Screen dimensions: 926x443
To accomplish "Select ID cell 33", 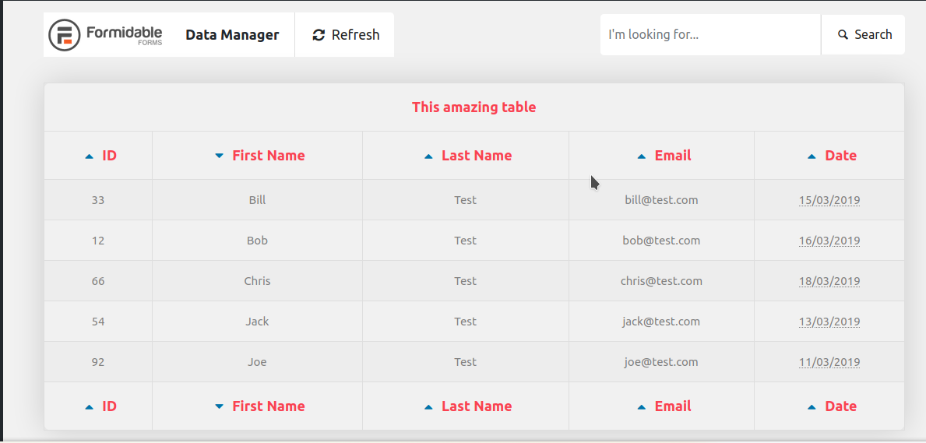I will click(x=98, y=199).
